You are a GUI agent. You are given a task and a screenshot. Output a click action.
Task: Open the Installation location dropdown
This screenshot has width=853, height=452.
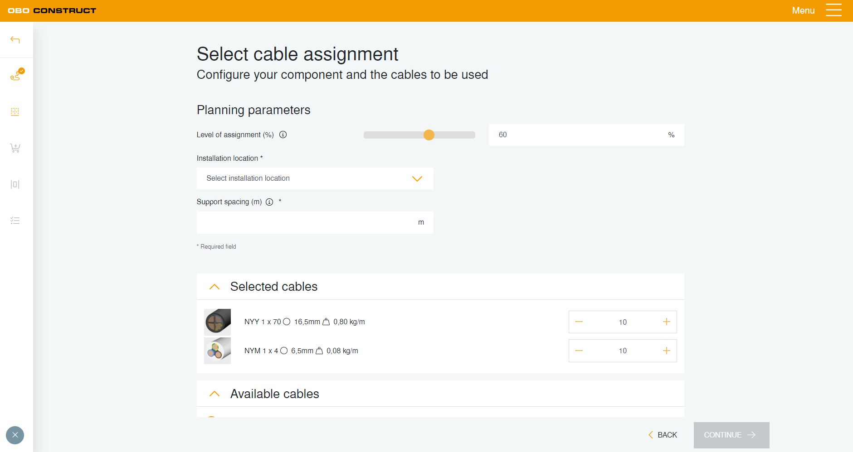[x=315, y=178]
